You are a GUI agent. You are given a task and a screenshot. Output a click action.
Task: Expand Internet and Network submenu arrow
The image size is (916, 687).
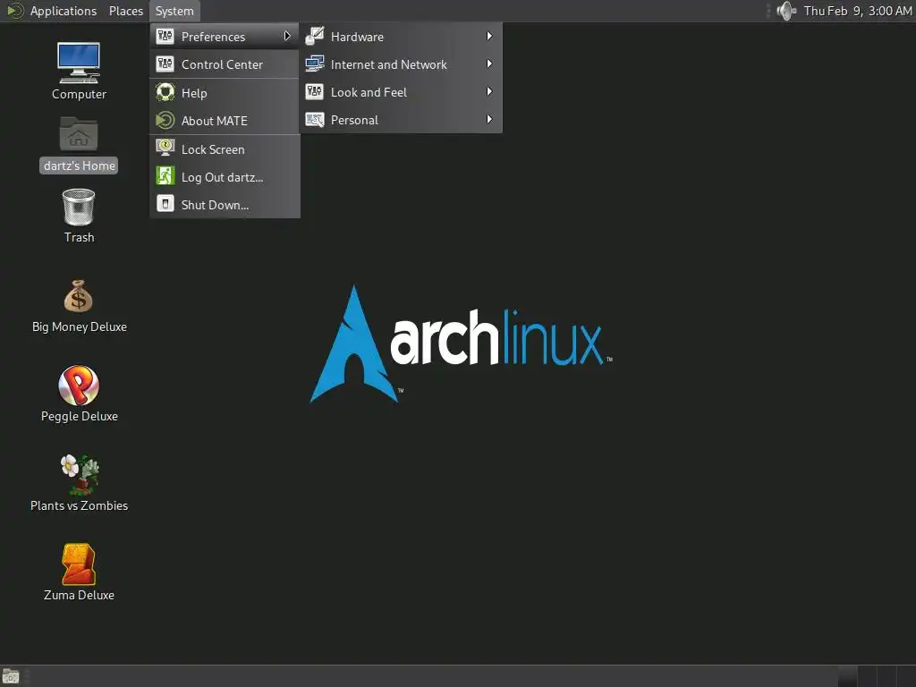click(x=489, y=64)
